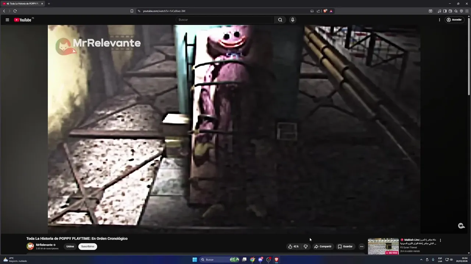
Task: Focus the YouTube Buscar search field
Action: click(x=225, y=20)
